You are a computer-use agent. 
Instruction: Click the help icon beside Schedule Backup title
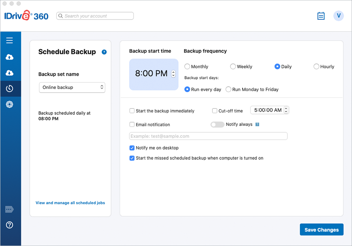(104, 52)
